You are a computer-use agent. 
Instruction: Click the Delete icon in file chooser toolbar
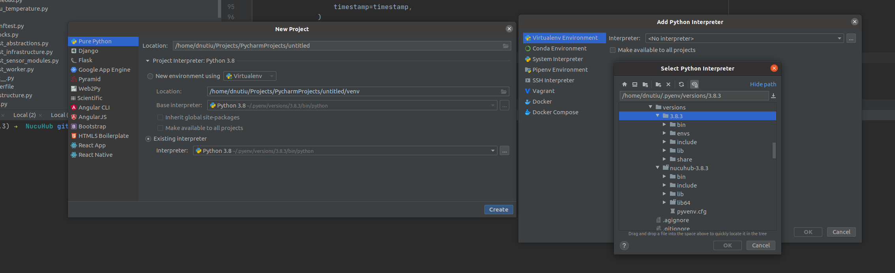click(668, 84)
